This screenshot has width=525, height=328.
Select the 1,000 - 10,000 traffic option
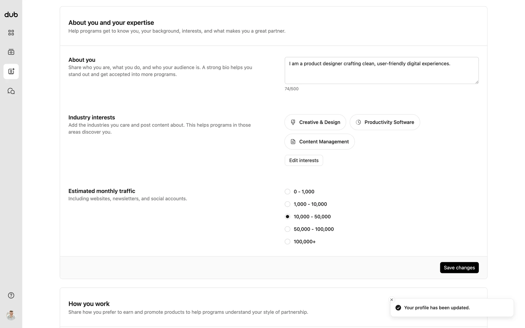pos(287,204)
